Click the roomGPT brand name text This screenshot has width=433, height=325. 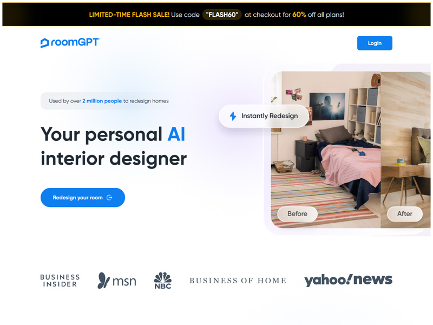(75, 42)
